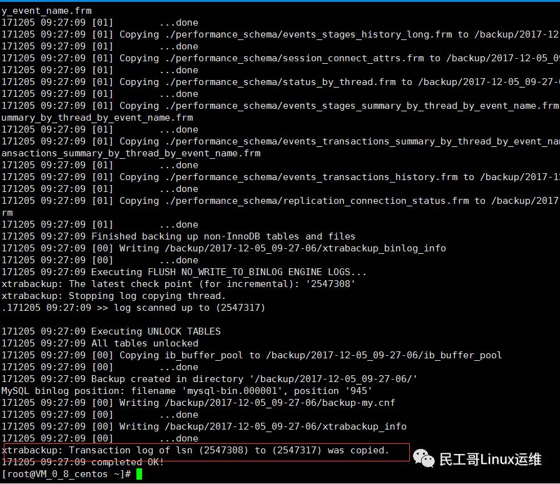Image resolution: width=560 pixels, height=484 pixels.
Task: Click the lone 'rm' wrapped line
Action: tap(7, 213)
